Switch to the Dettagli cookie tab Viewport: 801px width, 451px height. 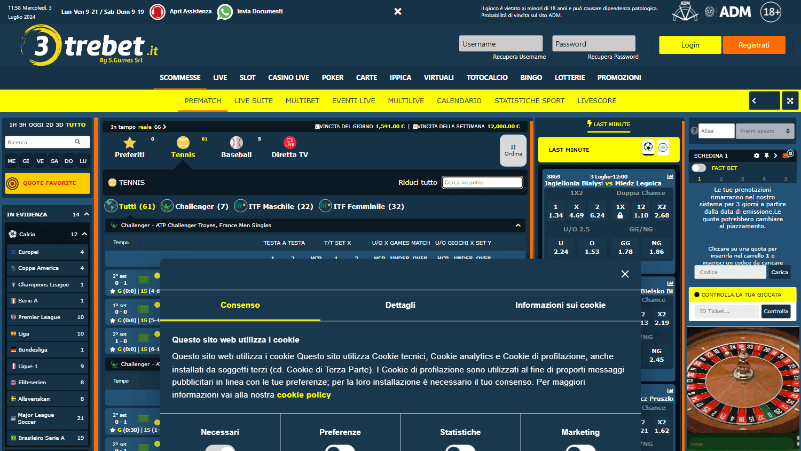coord(400,305)
